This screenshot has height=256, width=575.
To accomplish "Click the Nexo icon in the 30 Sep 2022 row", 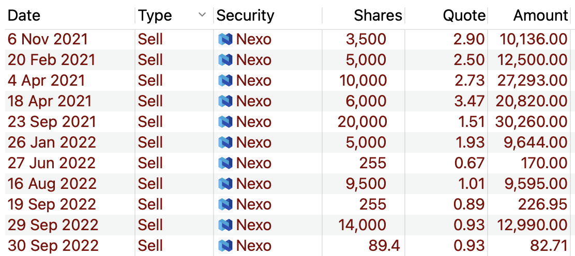I will pos(225,245).
